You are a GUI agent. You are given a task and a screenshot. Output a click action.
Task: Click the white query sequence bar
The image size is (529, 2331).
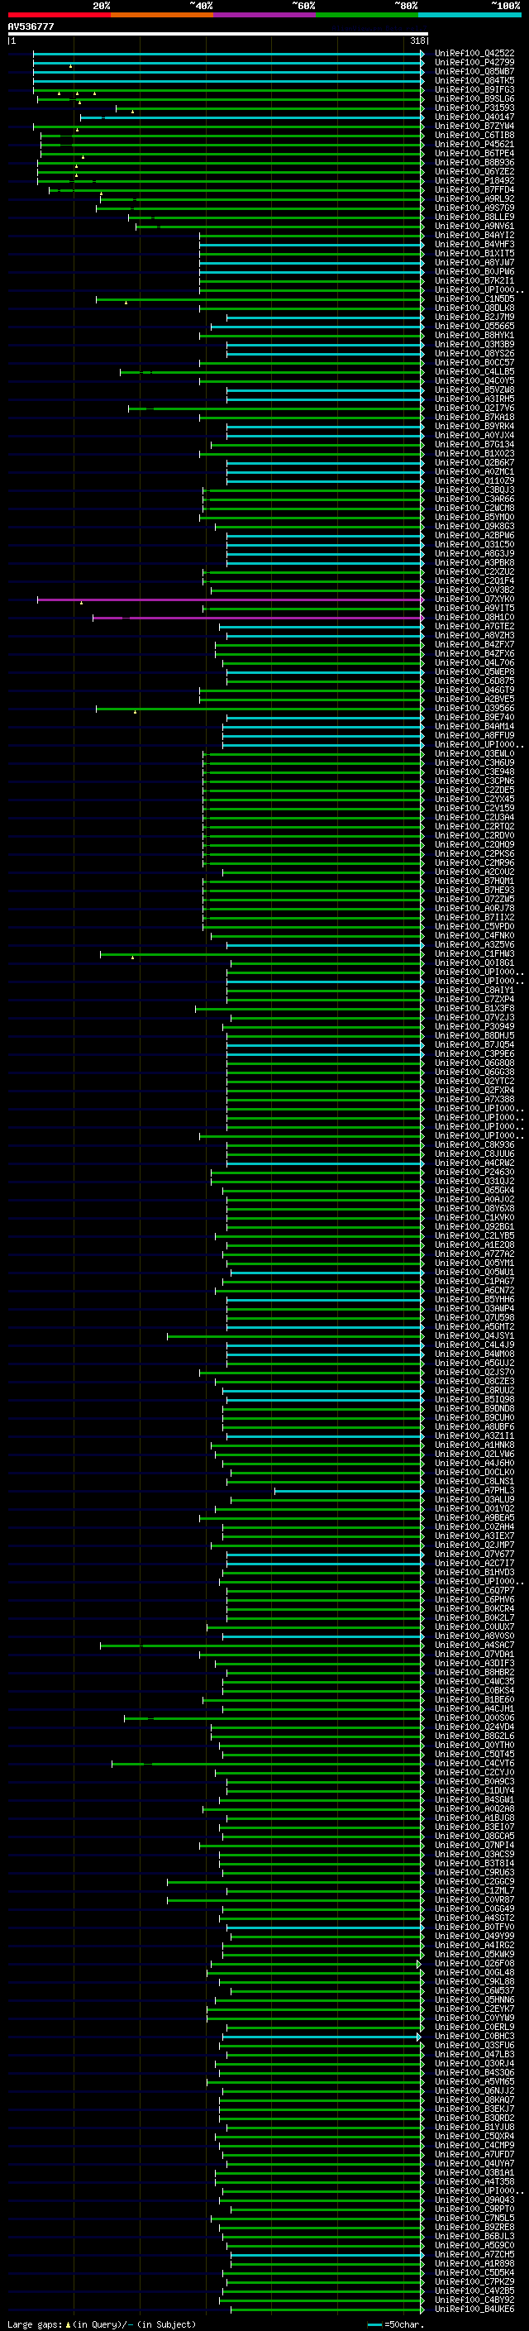[218, 33]
